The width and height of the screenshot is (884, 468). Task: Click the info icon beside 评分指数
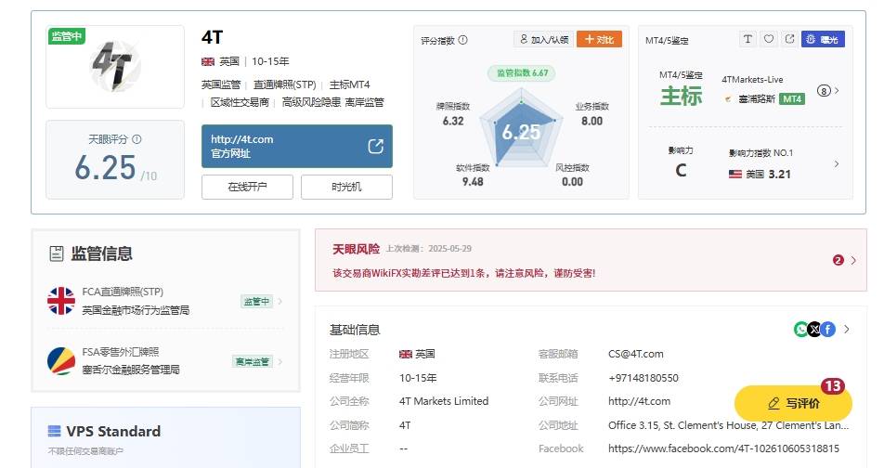point(462,40)
